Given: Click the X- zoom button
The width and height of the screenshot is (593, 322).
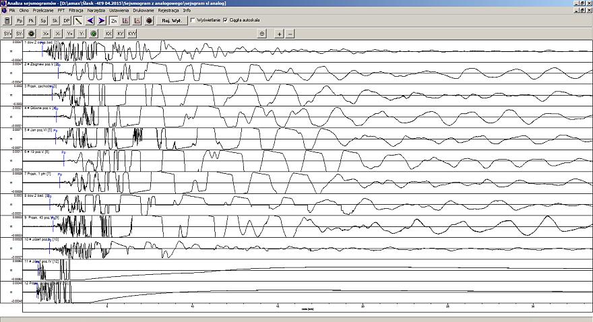Looking at the screenshot, I should click(x=57, y=34).
